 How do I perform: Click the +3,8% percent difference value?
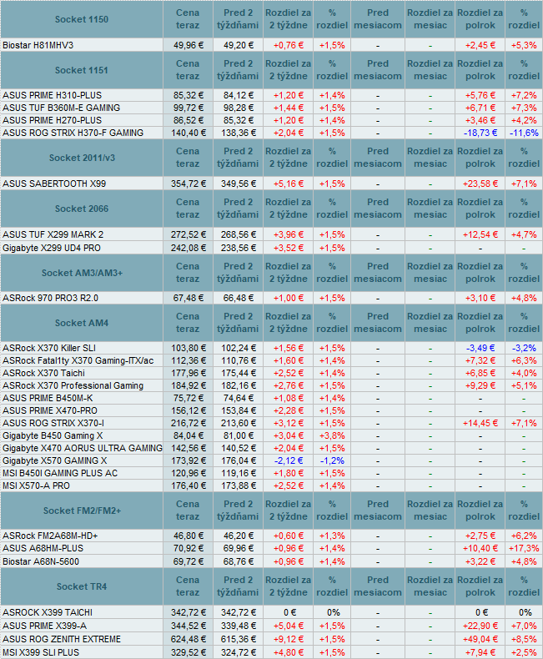332,435
